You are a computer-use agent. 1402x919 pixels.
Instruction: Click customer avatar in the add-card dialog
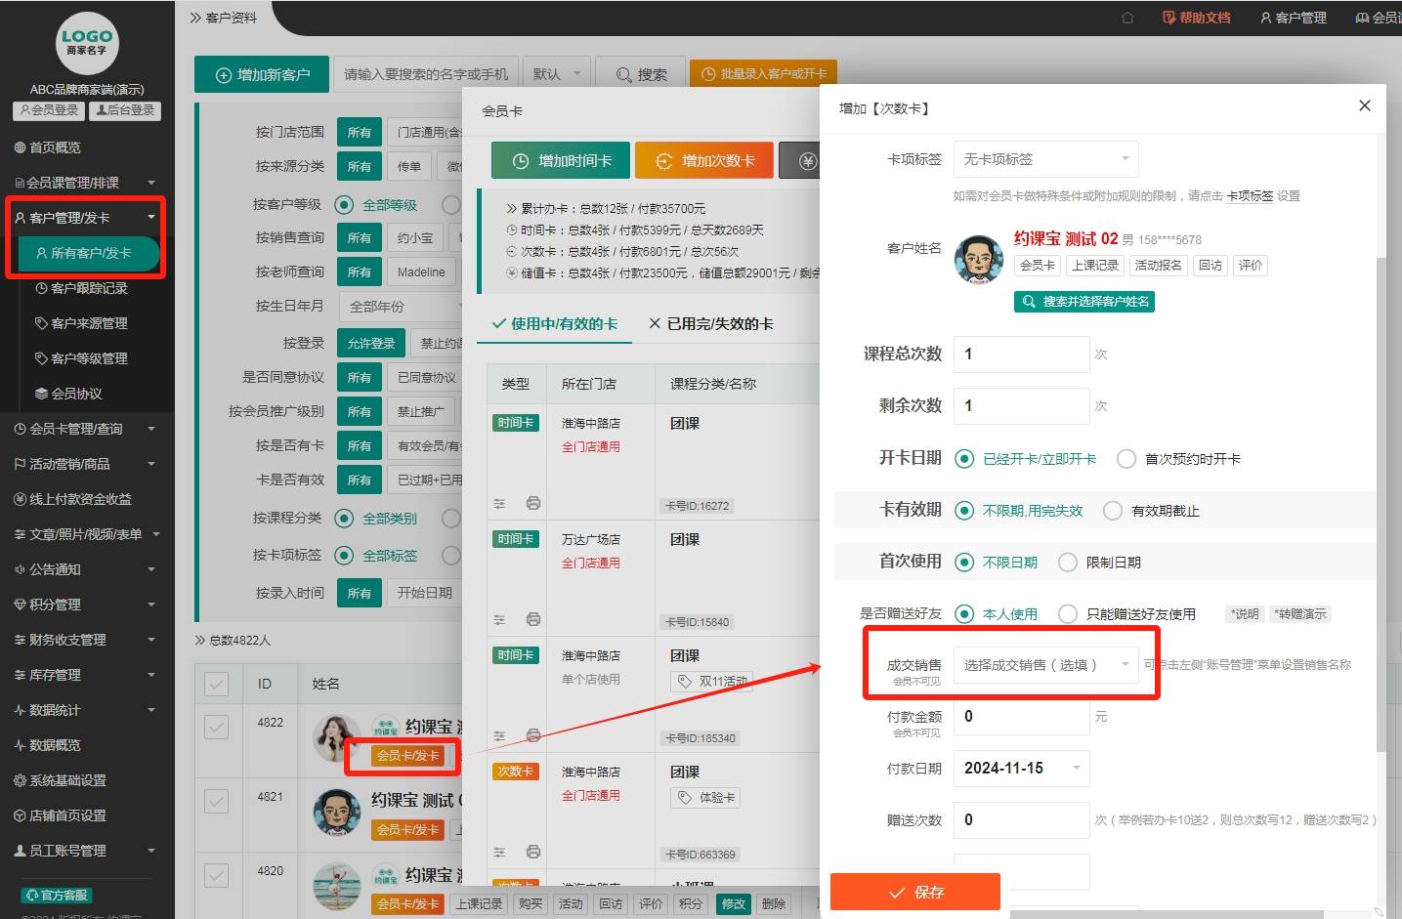coord(978,259)
